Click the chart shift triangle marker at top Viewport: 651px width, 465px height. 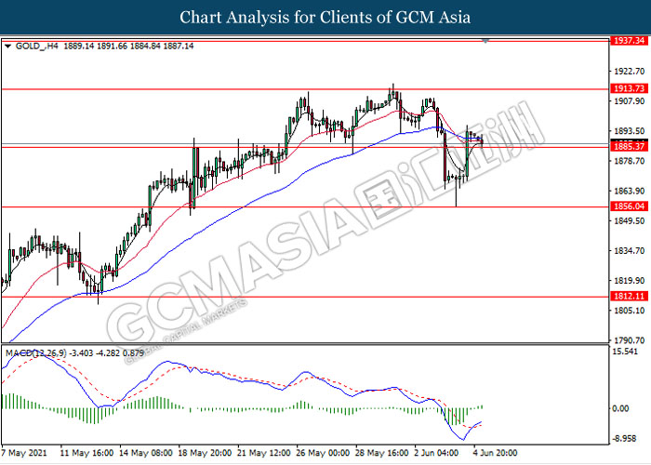(x=485, y=41)
